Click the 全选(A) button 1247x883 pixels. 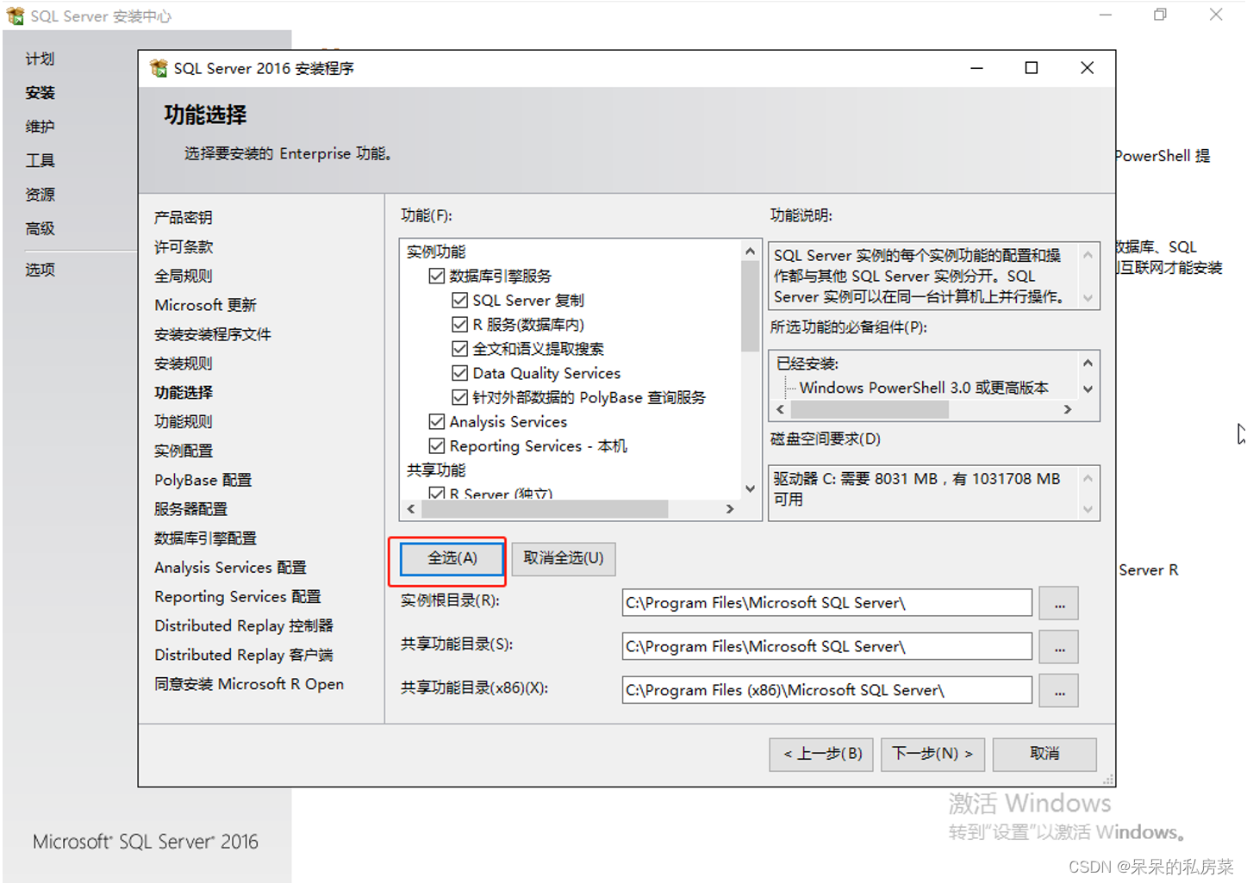point(453,558)
